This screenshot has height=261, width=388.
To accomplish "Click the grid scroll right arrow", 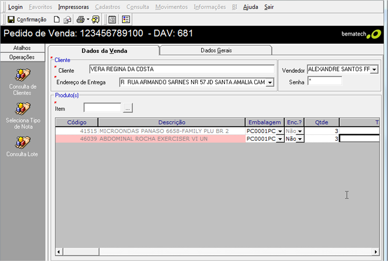I will click(x=376, y=252).
